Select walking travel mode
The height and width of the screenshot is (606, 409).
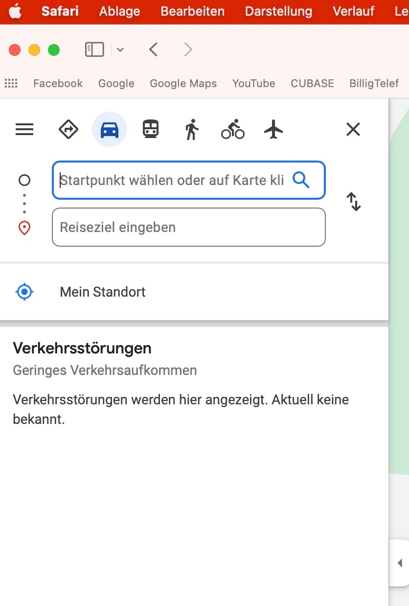(x=192, y=130)
